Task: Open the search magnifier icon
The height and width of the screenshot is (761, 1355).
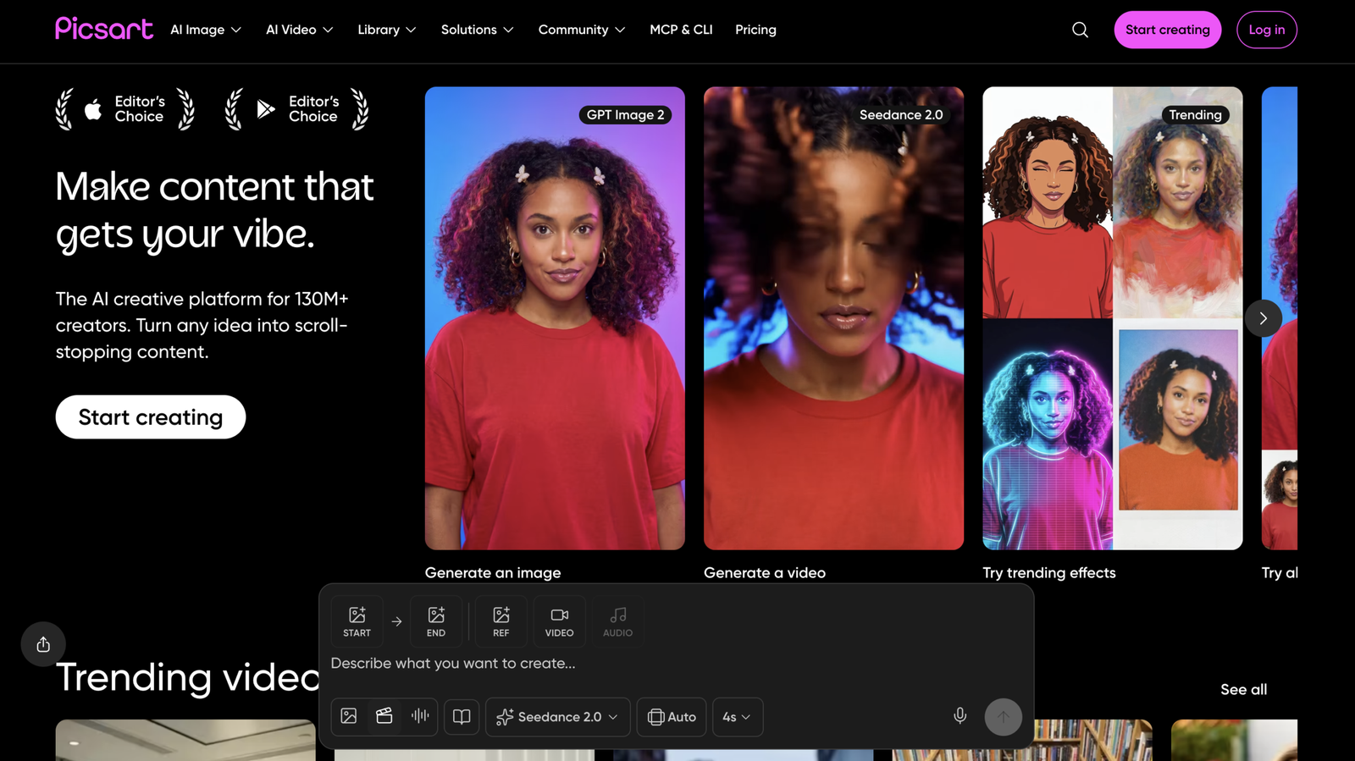Action: point(1080,30)
